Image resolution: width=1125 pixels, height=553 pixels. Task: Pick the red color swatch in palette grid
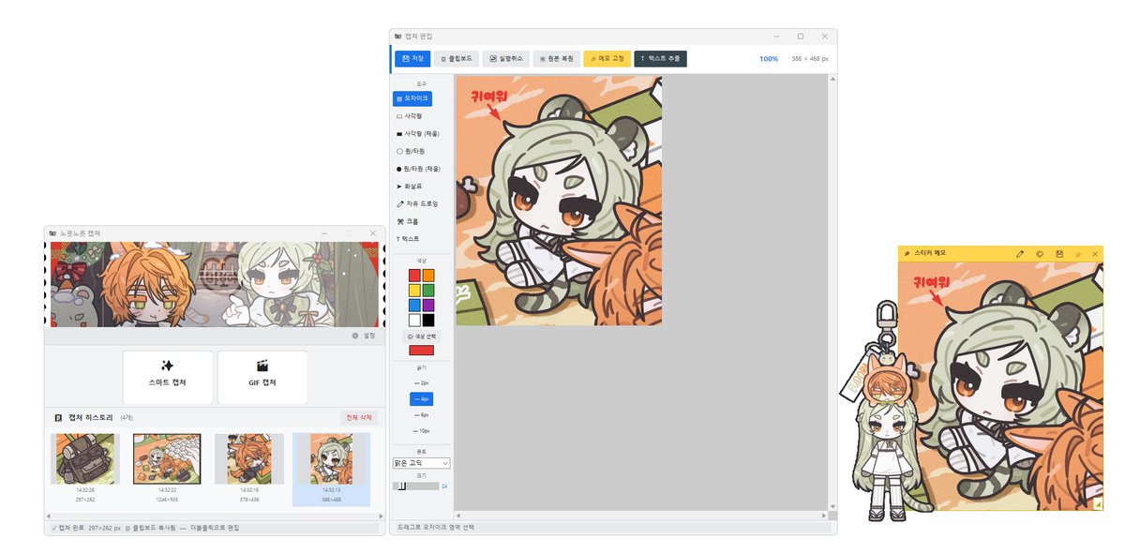[414, 275]
